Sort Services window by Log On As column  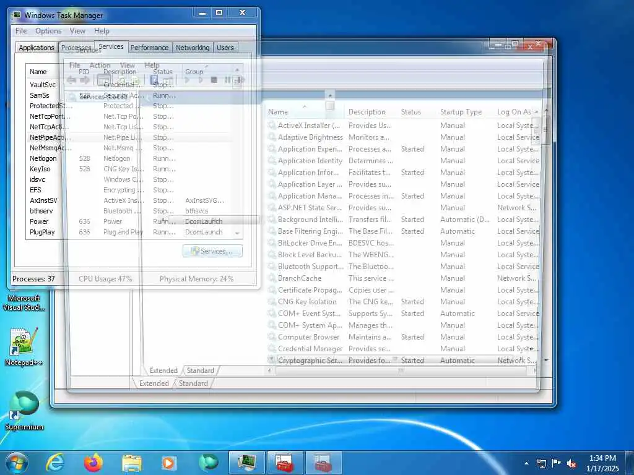(514, 112)
